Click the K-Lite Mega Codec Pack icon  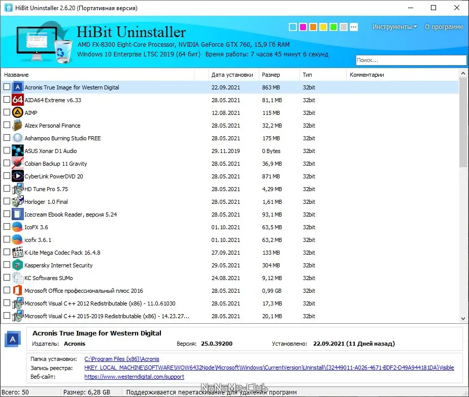point(18,252)
